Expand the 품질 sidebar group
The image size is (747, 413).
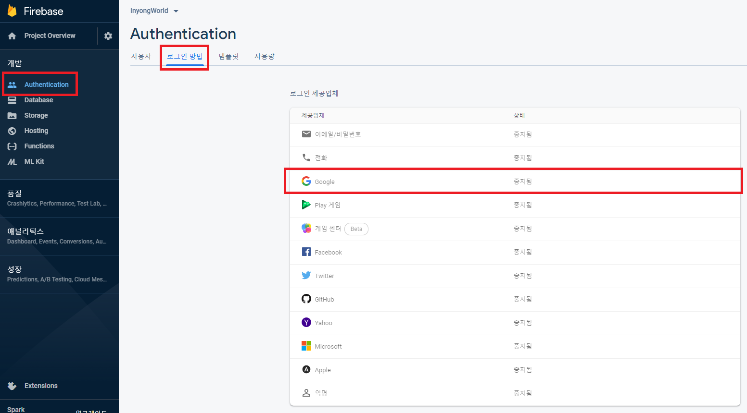[59, 198]
